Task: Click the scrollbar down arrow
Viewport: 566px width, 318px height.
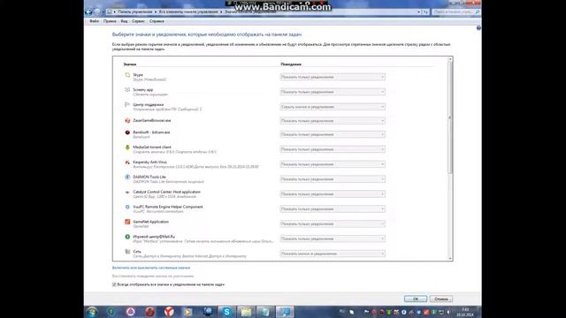Action: [x=450, y=258]
